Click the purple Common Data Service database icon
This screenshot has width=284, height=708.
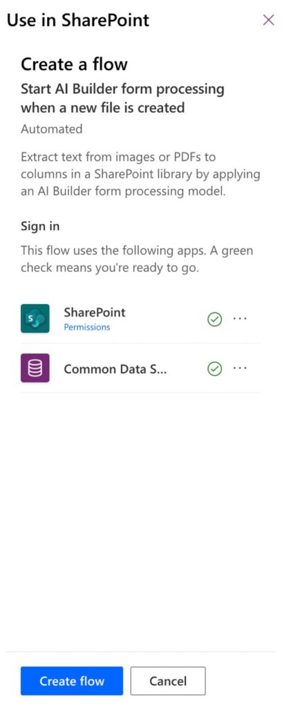35,368
